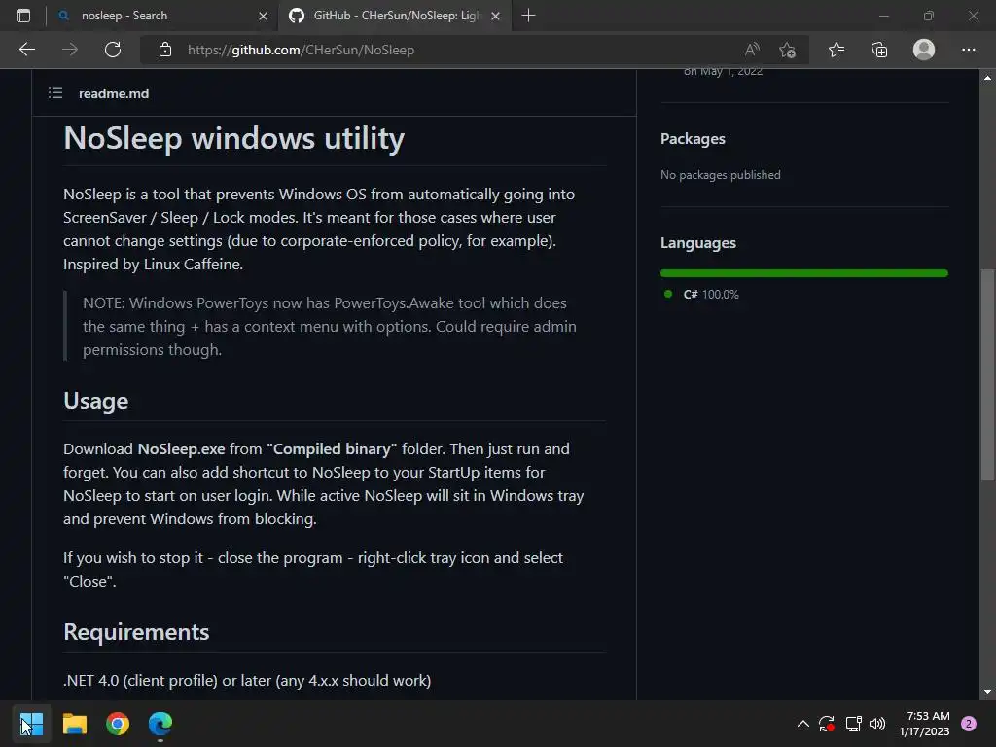Select the GitHub CHerSun/NoSleep tab
This screenshot has width=996, height=747.
[393, 16]
